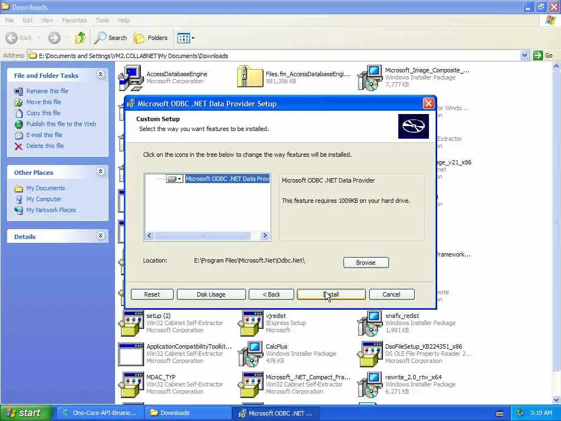This screenshot has height=421, width=561.
Task: Select the Microsoft_Image_Composite installer package icon
Action: pos(370,78)
